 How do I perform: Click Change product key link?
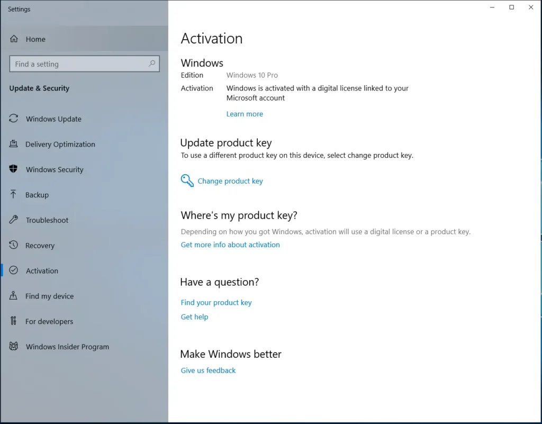pos(230,181)
